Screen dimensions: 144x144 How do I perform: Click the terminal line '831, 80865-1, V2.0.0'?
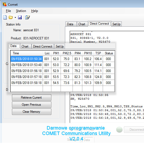coord(89,38)
